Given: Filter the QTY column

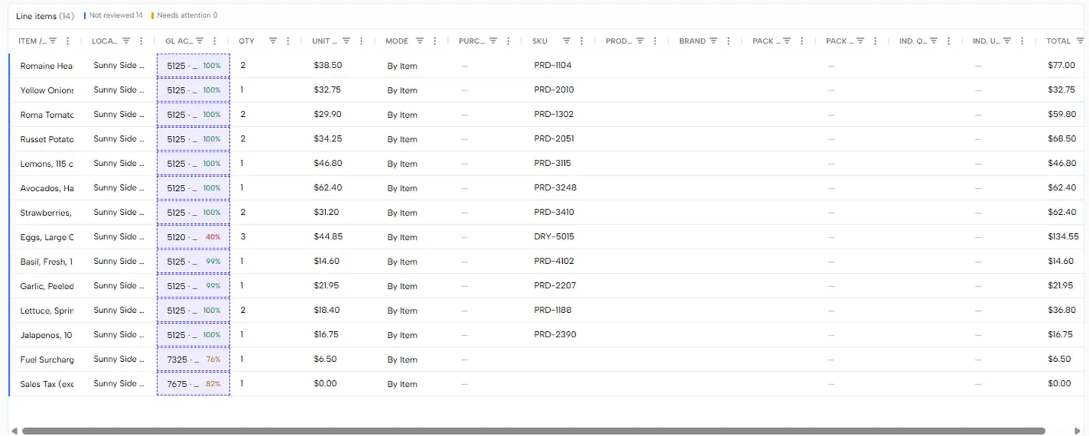Looking at the screenshot, I should pos(273,41).
